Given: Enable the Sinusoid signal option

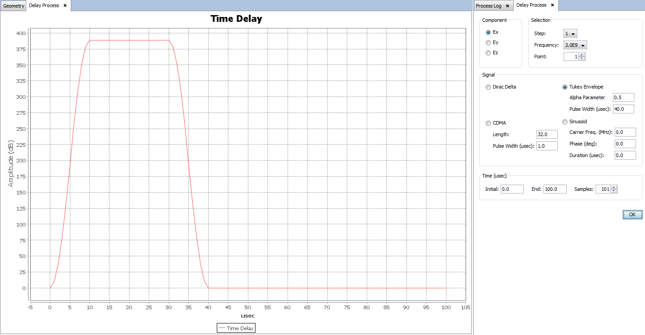Looking at the screenshot, I should [x=565, y=122].
